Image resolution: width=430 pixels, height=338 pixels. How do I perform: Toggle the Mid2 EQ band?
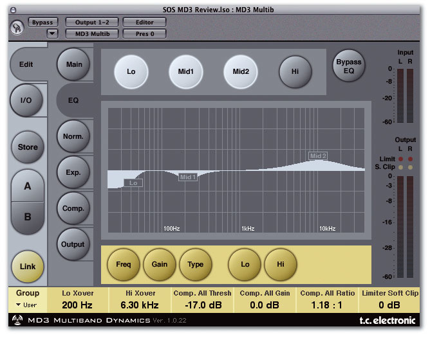pos(241,72)
